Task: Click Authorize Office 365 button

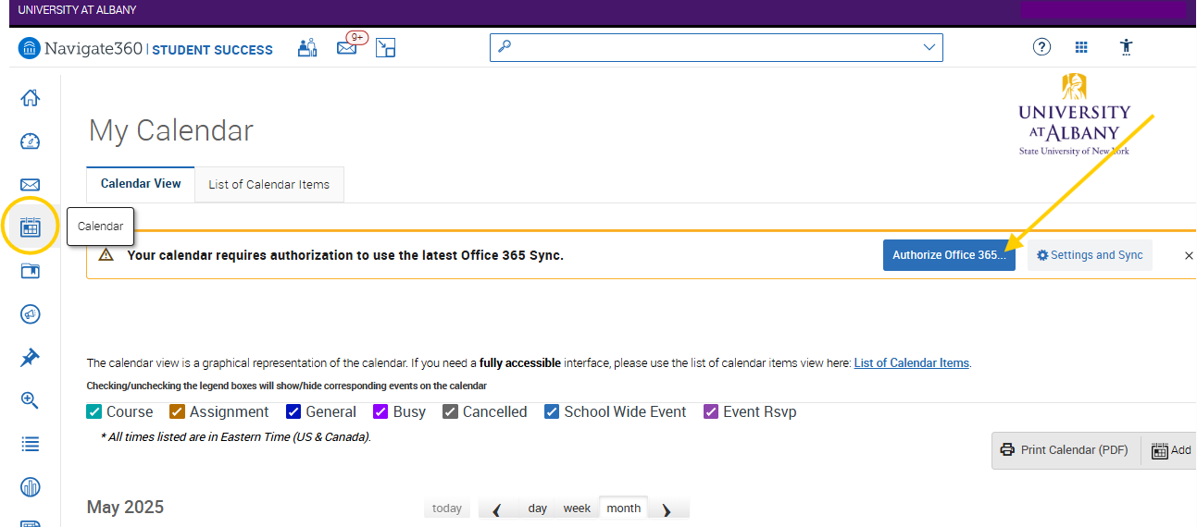Action: tap(949, 255)
